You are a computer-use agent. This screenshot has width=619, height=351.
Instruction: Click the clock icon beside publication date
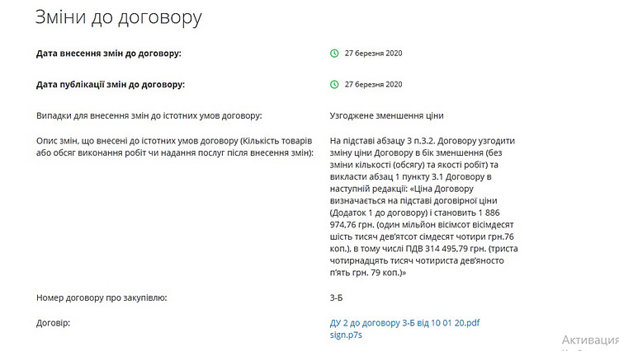click(x=334, y=84)
